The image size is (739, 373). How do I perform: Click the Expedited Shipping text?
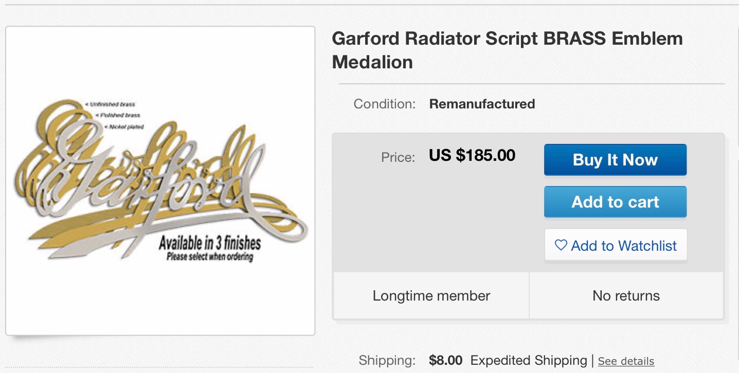(528, 360)
